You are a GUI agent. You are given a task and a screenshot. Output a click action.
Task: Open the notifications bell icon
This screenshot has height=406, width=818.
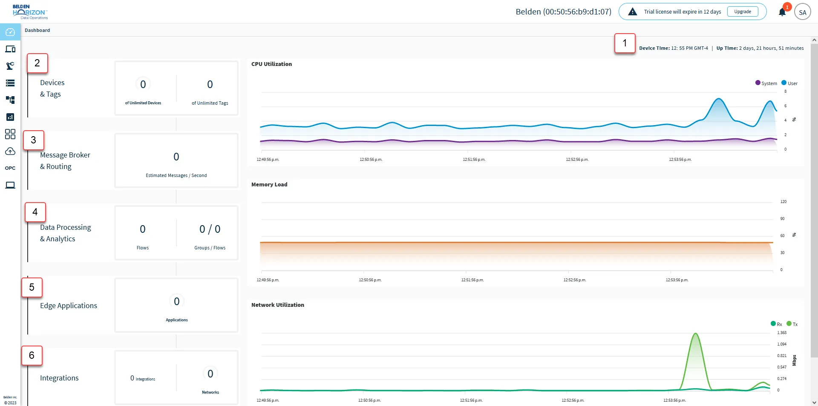pyautogui.click(x=782, y=12)
